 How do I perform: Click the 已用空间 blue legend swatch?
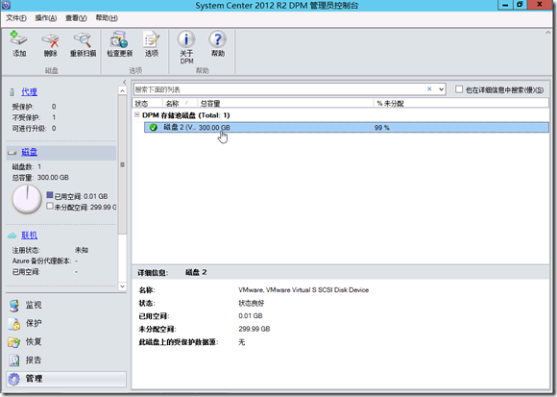click(x=50, y=195)
